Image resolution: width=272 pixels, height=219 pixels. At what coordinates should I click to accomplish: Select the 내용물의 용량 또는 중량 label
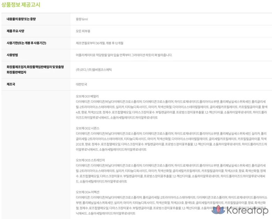21,19
